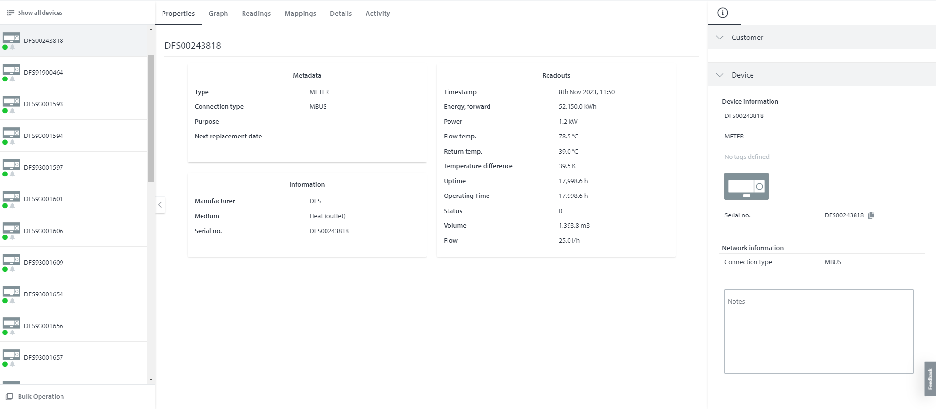Copy serial number using the clipboard icon
The image size is (936, 411).
(x=871, y=215)
